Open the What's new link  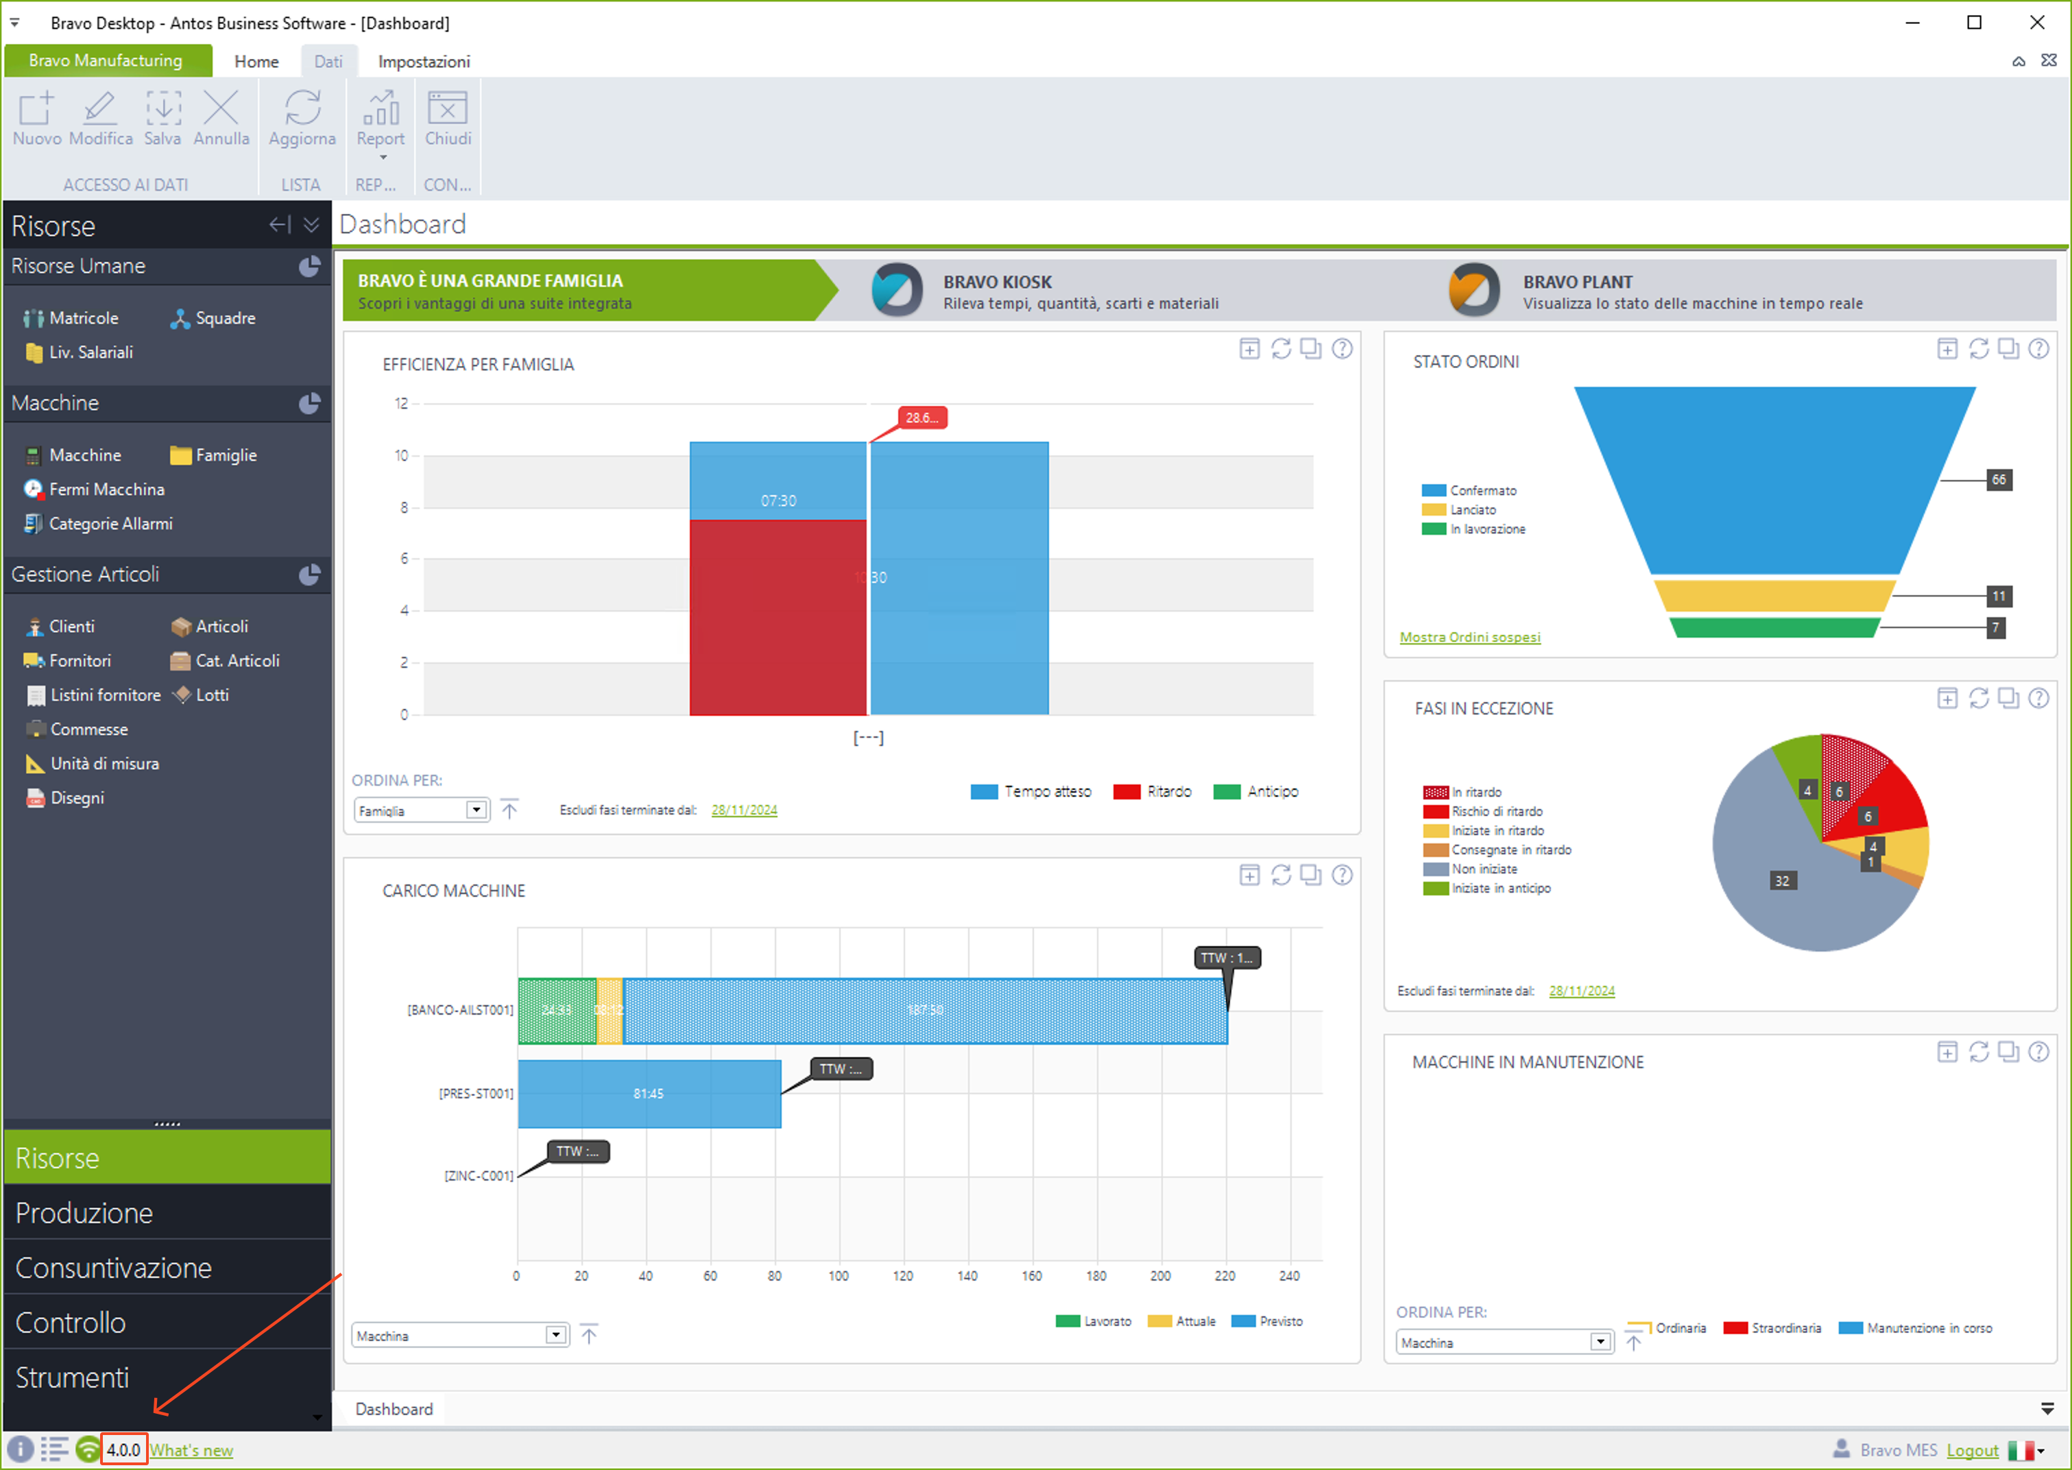point(191,1450)
